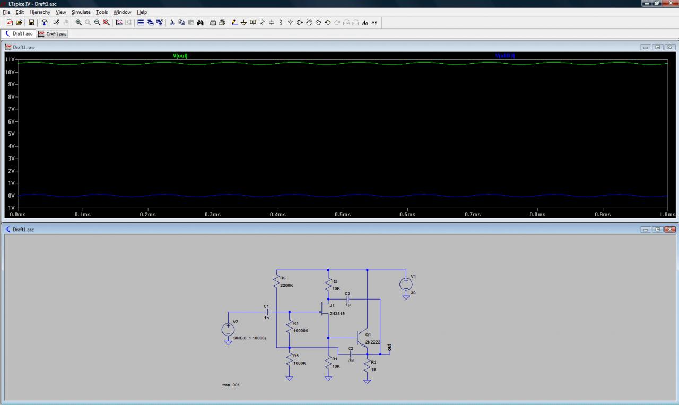The height and width of the screenshot is (405, 679).
Task: Place a ground symbol from toolbar
Action: [243, 22]
